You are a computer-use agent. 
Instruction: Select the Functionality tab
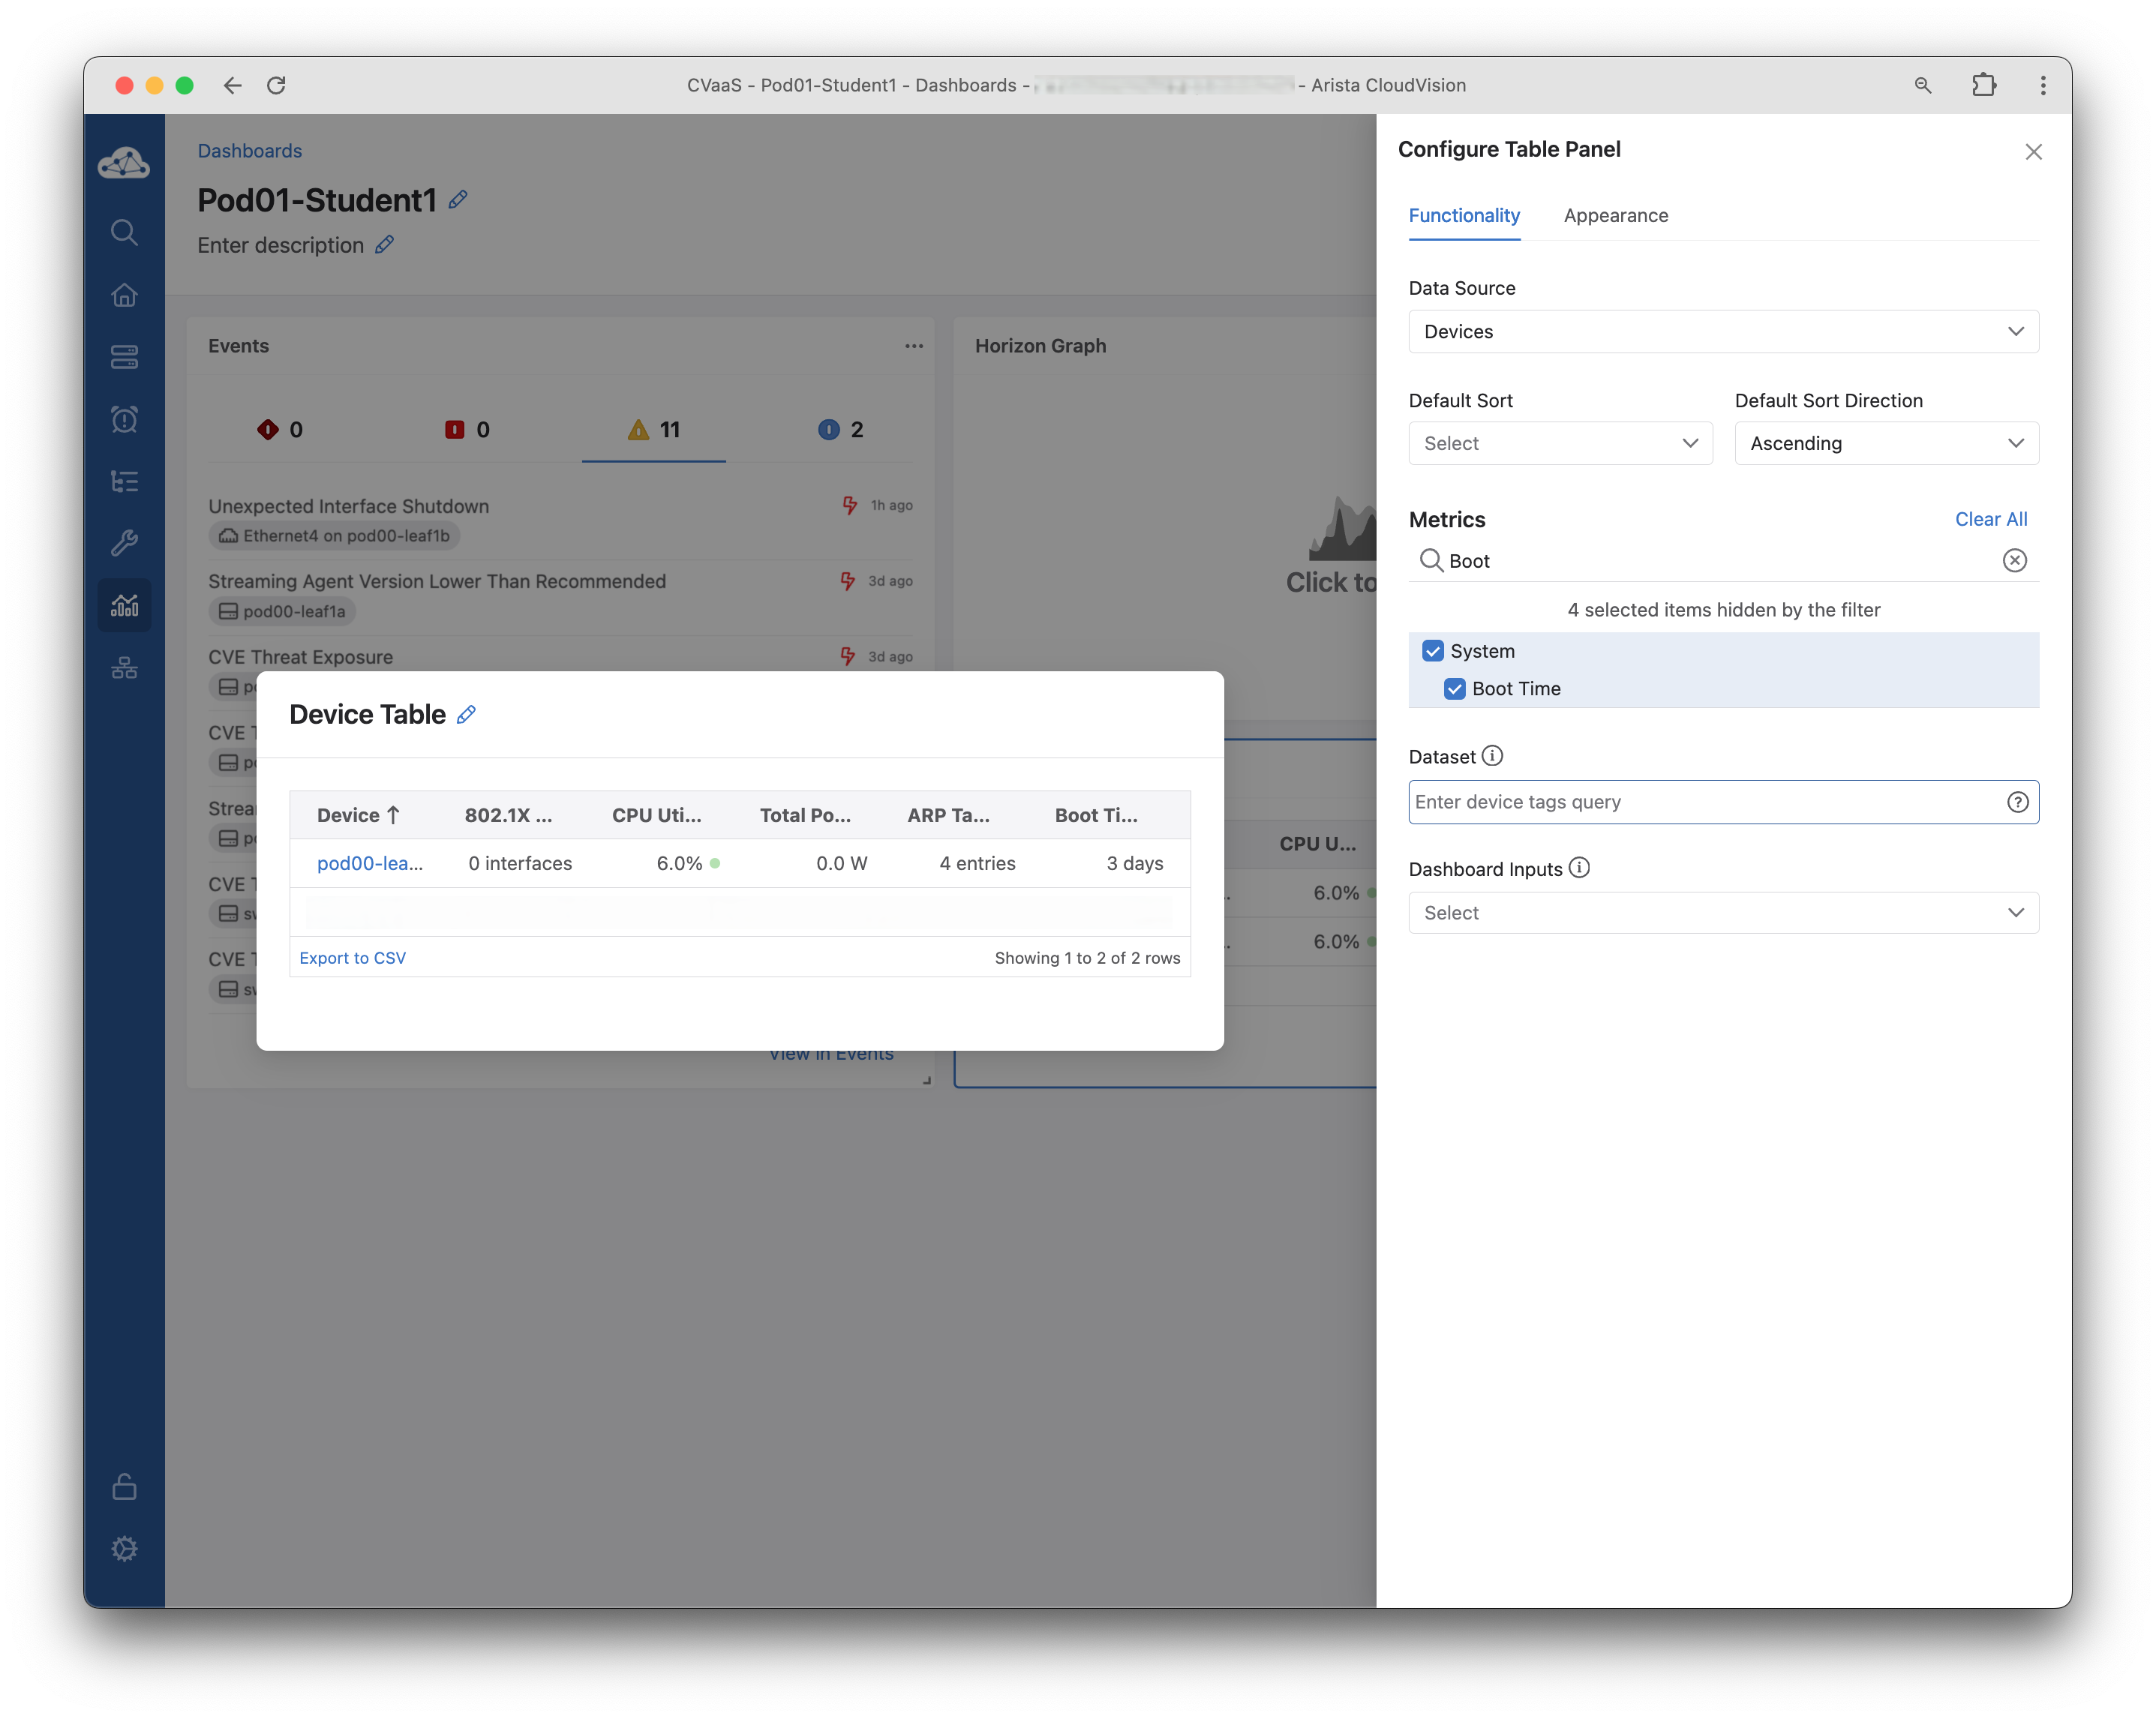[1463, 216]
